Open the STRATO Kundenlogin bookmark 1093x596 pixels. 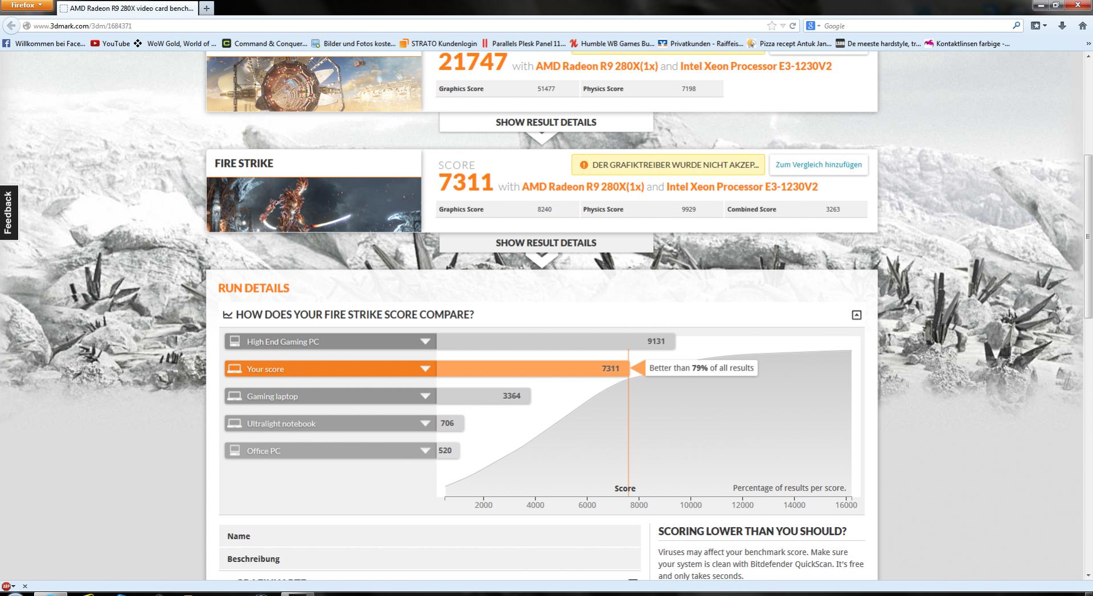439,43
